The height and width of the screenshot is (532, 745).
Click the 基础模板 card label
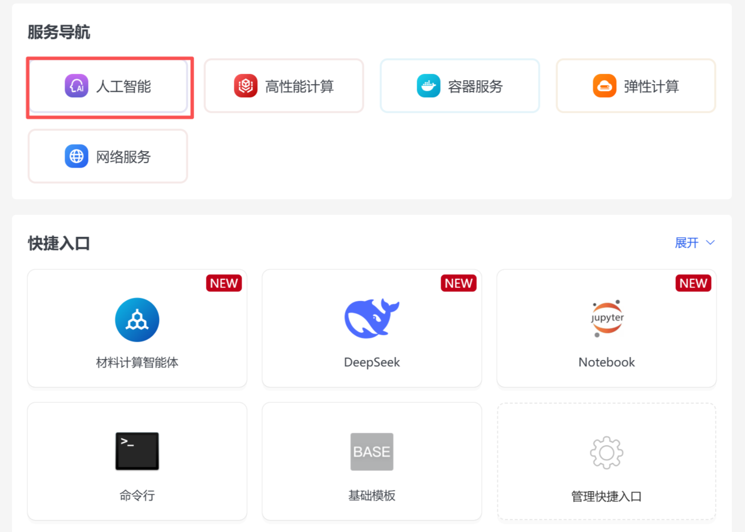372,495
